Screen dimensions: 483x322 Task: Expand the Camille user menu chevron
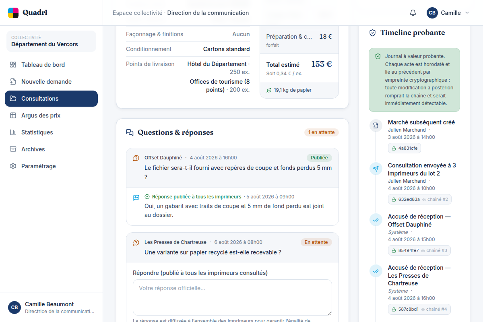point(467,13)
